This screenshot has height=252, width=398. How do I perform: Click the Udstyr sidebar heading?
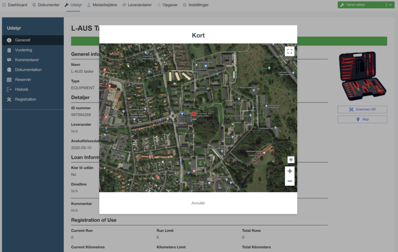point(14,28)
